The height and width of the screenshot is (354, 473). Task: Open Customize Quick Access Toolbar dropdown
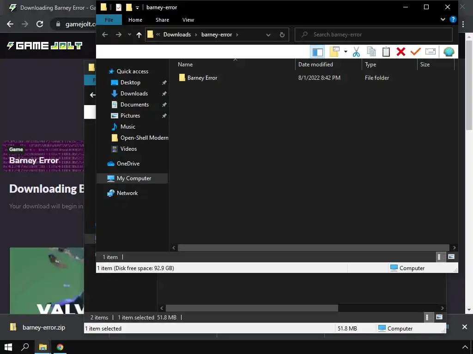coord(137,7)
